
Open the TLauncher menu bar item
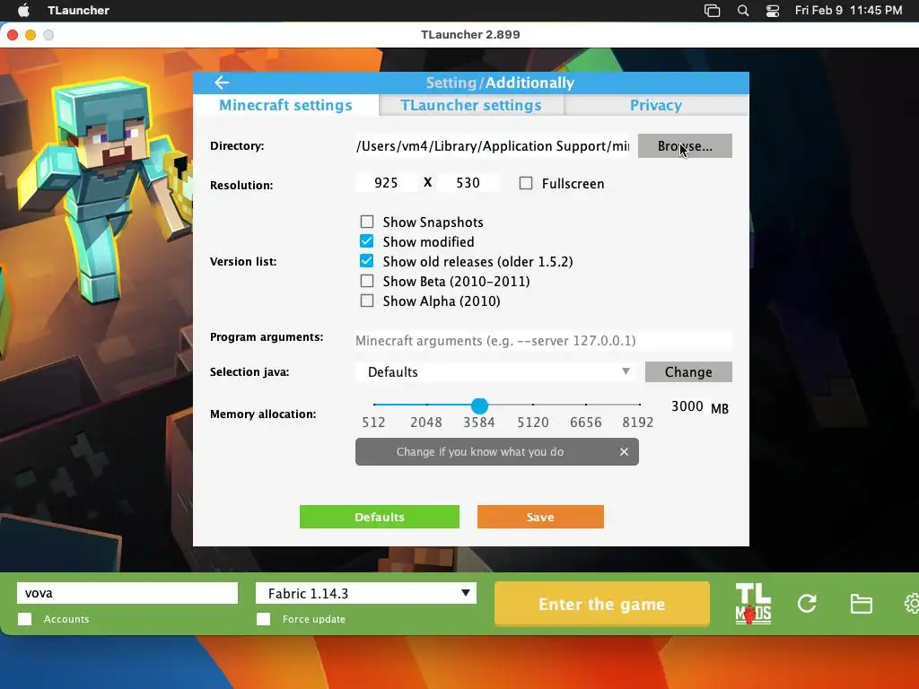coord(79,10)
